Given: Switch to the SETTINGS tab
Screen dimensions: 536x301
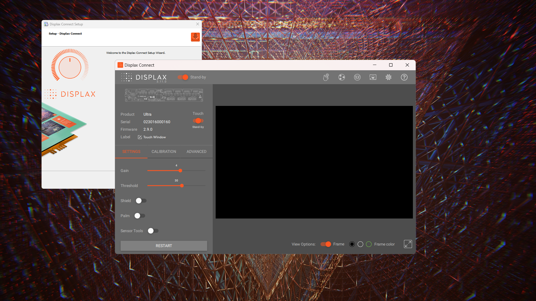Looking at the screenshot, I should [x=131, y=152].
